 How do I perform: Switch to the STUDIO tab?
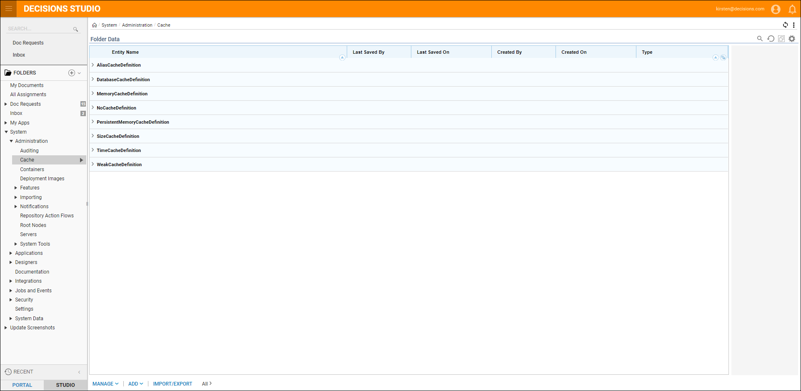pos(65,385)
